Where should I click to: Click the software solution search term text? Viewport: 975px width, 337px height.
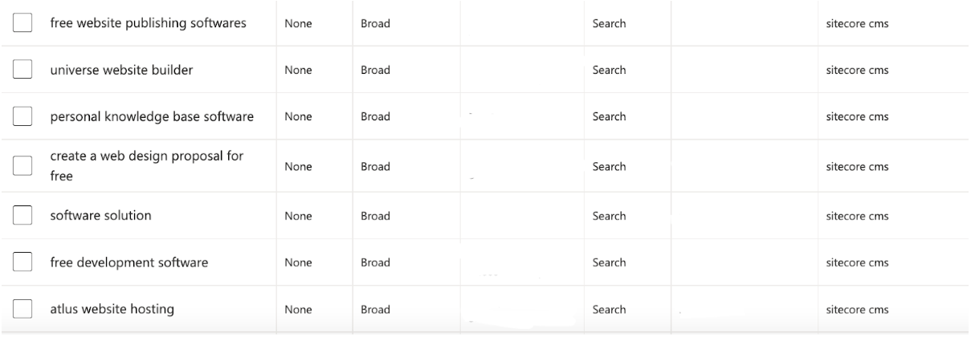tap(100, 216)
